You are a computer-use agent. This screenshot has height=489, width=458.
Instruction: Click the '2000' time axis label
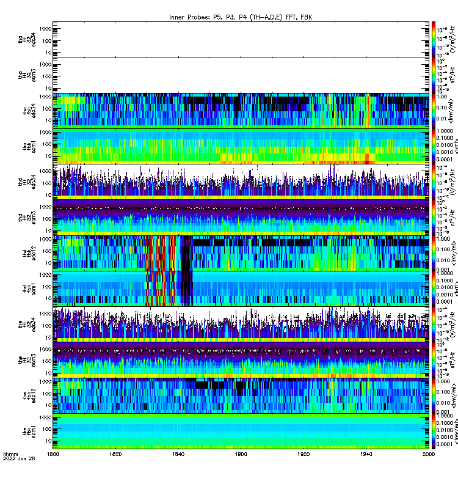pos(429,454)
